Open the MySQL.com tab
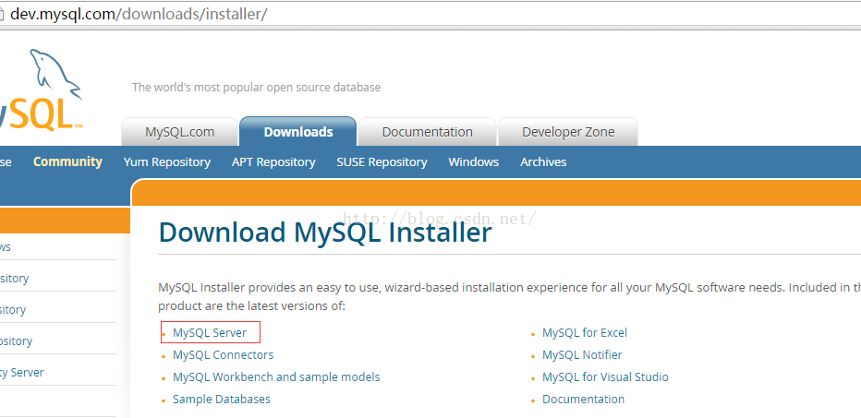Screen dimensions: 861x418 (179, 132)
